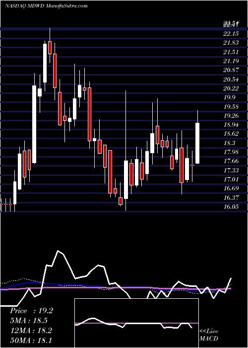This screenshot has width=248, height=348.
Task: Click the 19.58 price axis label
Action: 231,106
